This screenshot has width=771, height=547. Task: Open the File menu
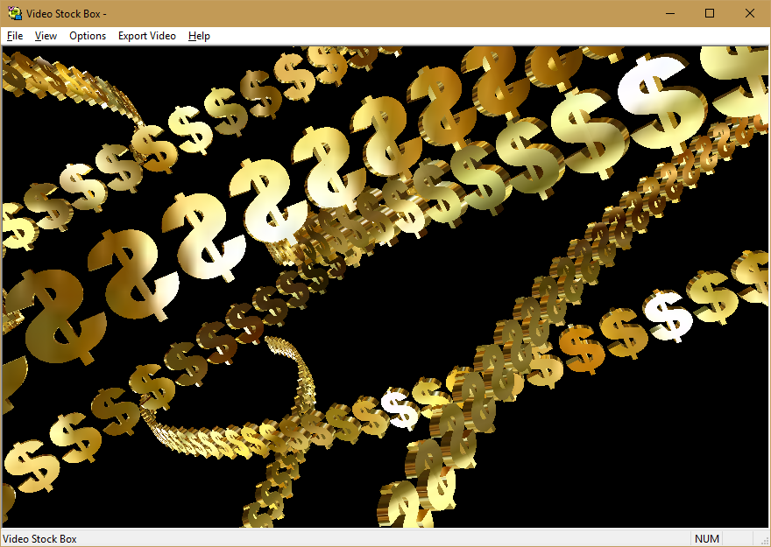point(15,36)
